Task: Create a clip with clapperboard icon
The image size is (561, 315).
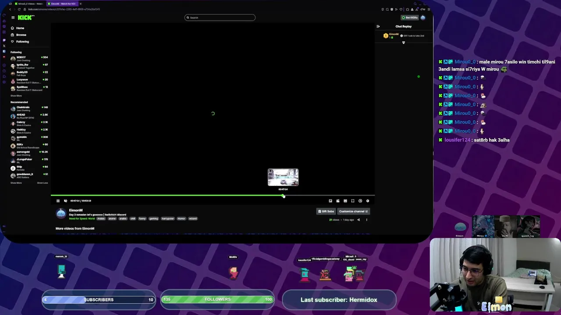Action: (x=338, y=201)
